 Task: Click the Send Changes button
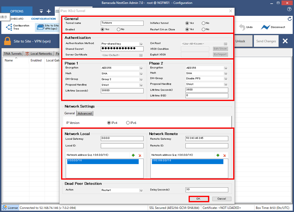(x=266, y=41)
